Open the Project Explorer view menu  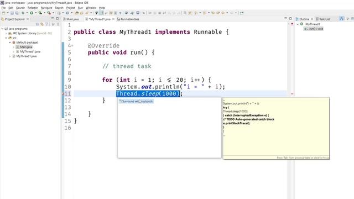tap(58, 24)
